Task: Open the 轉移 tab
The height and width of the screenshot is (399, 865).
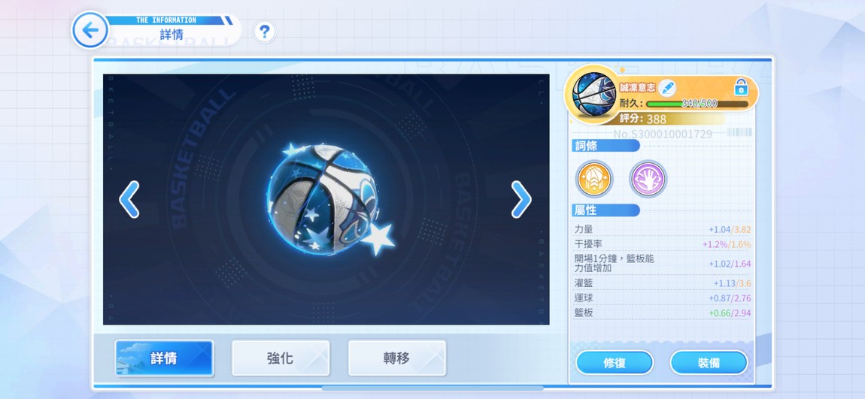Action: pyautogui.click(x=397, y=358)
